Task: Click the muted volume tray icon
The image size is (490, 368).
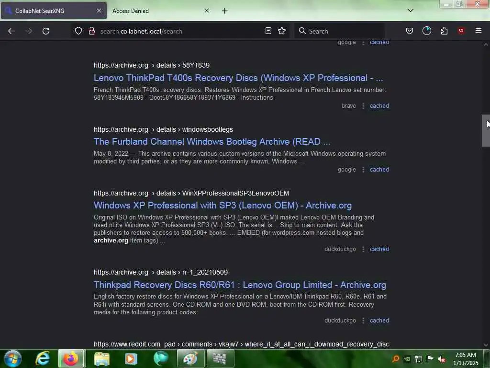Action: [x=442, y=359]
